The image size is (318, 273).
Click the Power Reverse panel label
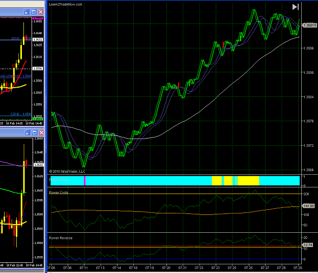(61, 238)
